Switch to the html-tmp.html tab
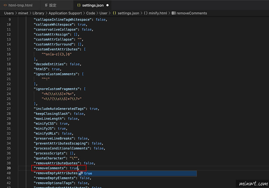Image resolution: width=269 pixels, height=188 pixels. click(x=20, y=5)
